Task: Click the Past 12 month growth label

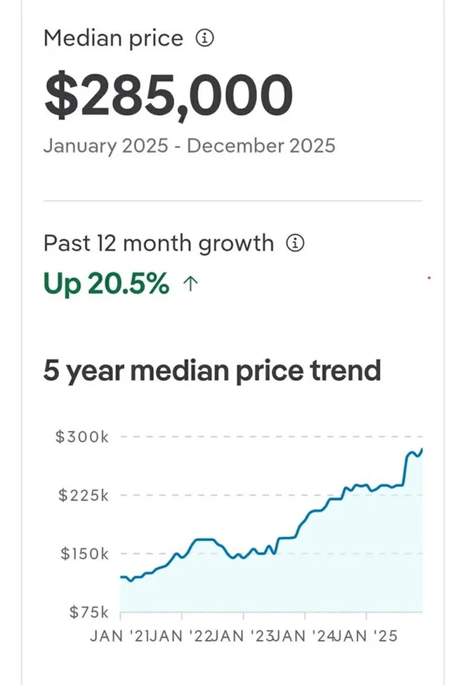Action: tap(158, 244)
